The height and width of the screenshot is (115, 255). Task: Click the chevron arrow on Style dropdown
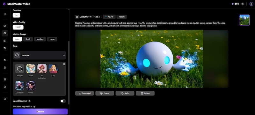[x=63, y=55]
